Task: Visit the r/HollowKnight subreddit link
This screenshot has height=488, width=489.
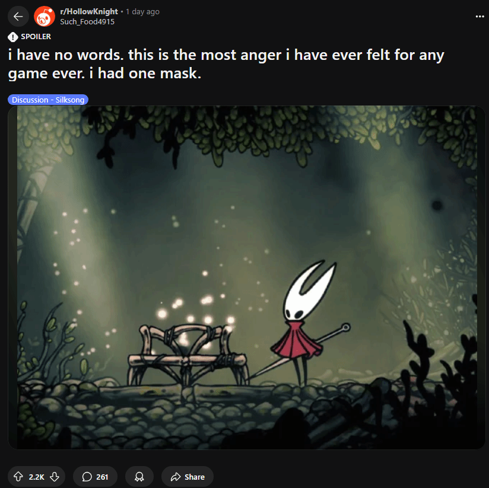Action: coord(89,11)
